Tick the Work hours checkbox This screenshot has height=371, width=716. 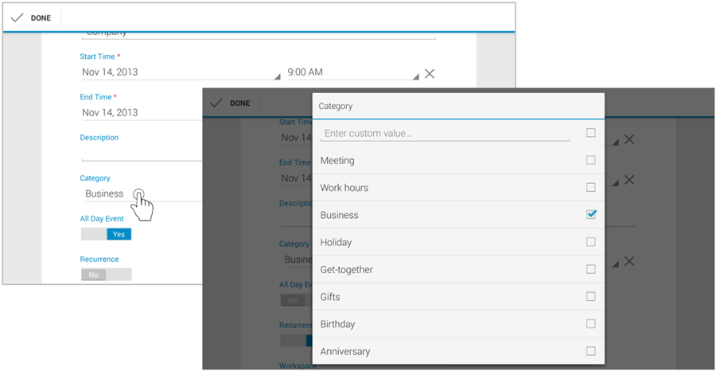[x=590, y=187]
